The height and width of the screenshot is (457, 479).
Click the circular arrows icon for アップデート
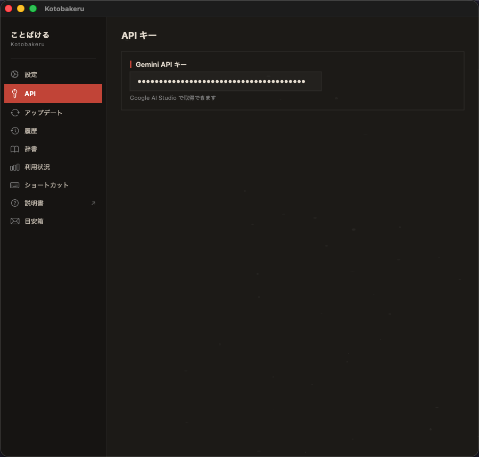pyautogui.click(x=15, y=113)
